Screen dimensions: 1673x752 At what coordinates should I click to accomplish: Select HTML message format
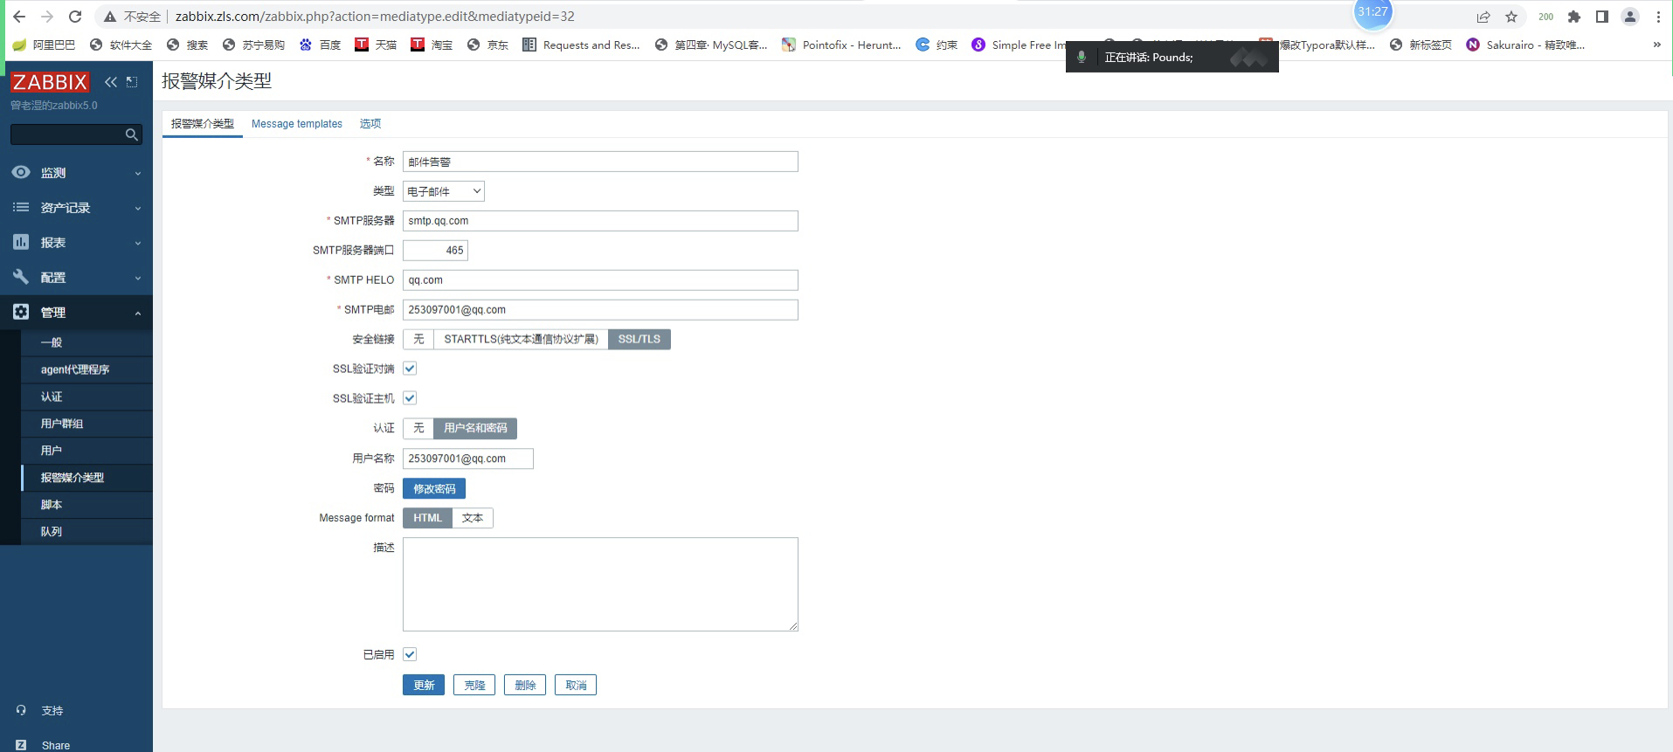427,518
